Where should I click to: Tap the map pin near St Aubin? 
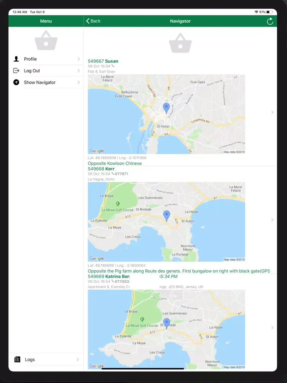pos(166,216)
